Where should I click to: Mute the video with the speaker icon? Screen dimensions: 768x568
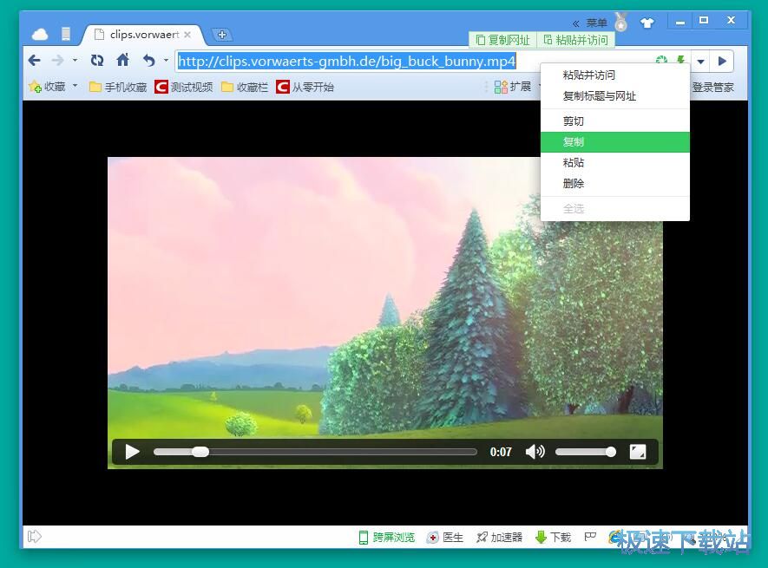point(535,452)
